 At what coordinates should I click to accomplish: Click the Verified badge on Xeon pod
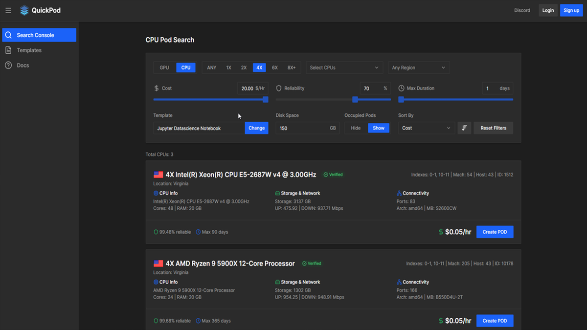[333, 175]
